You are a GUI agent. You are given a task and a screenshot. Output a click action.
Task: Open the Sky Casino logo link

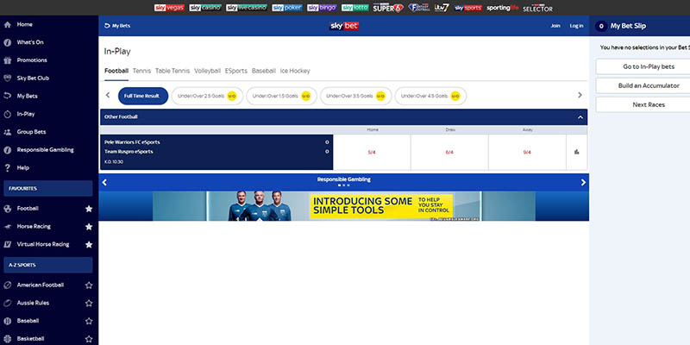tap(205, 8)
